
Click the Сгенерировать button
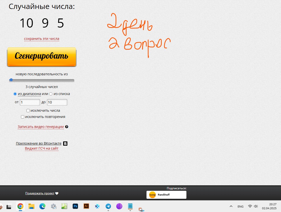[42, 57]
